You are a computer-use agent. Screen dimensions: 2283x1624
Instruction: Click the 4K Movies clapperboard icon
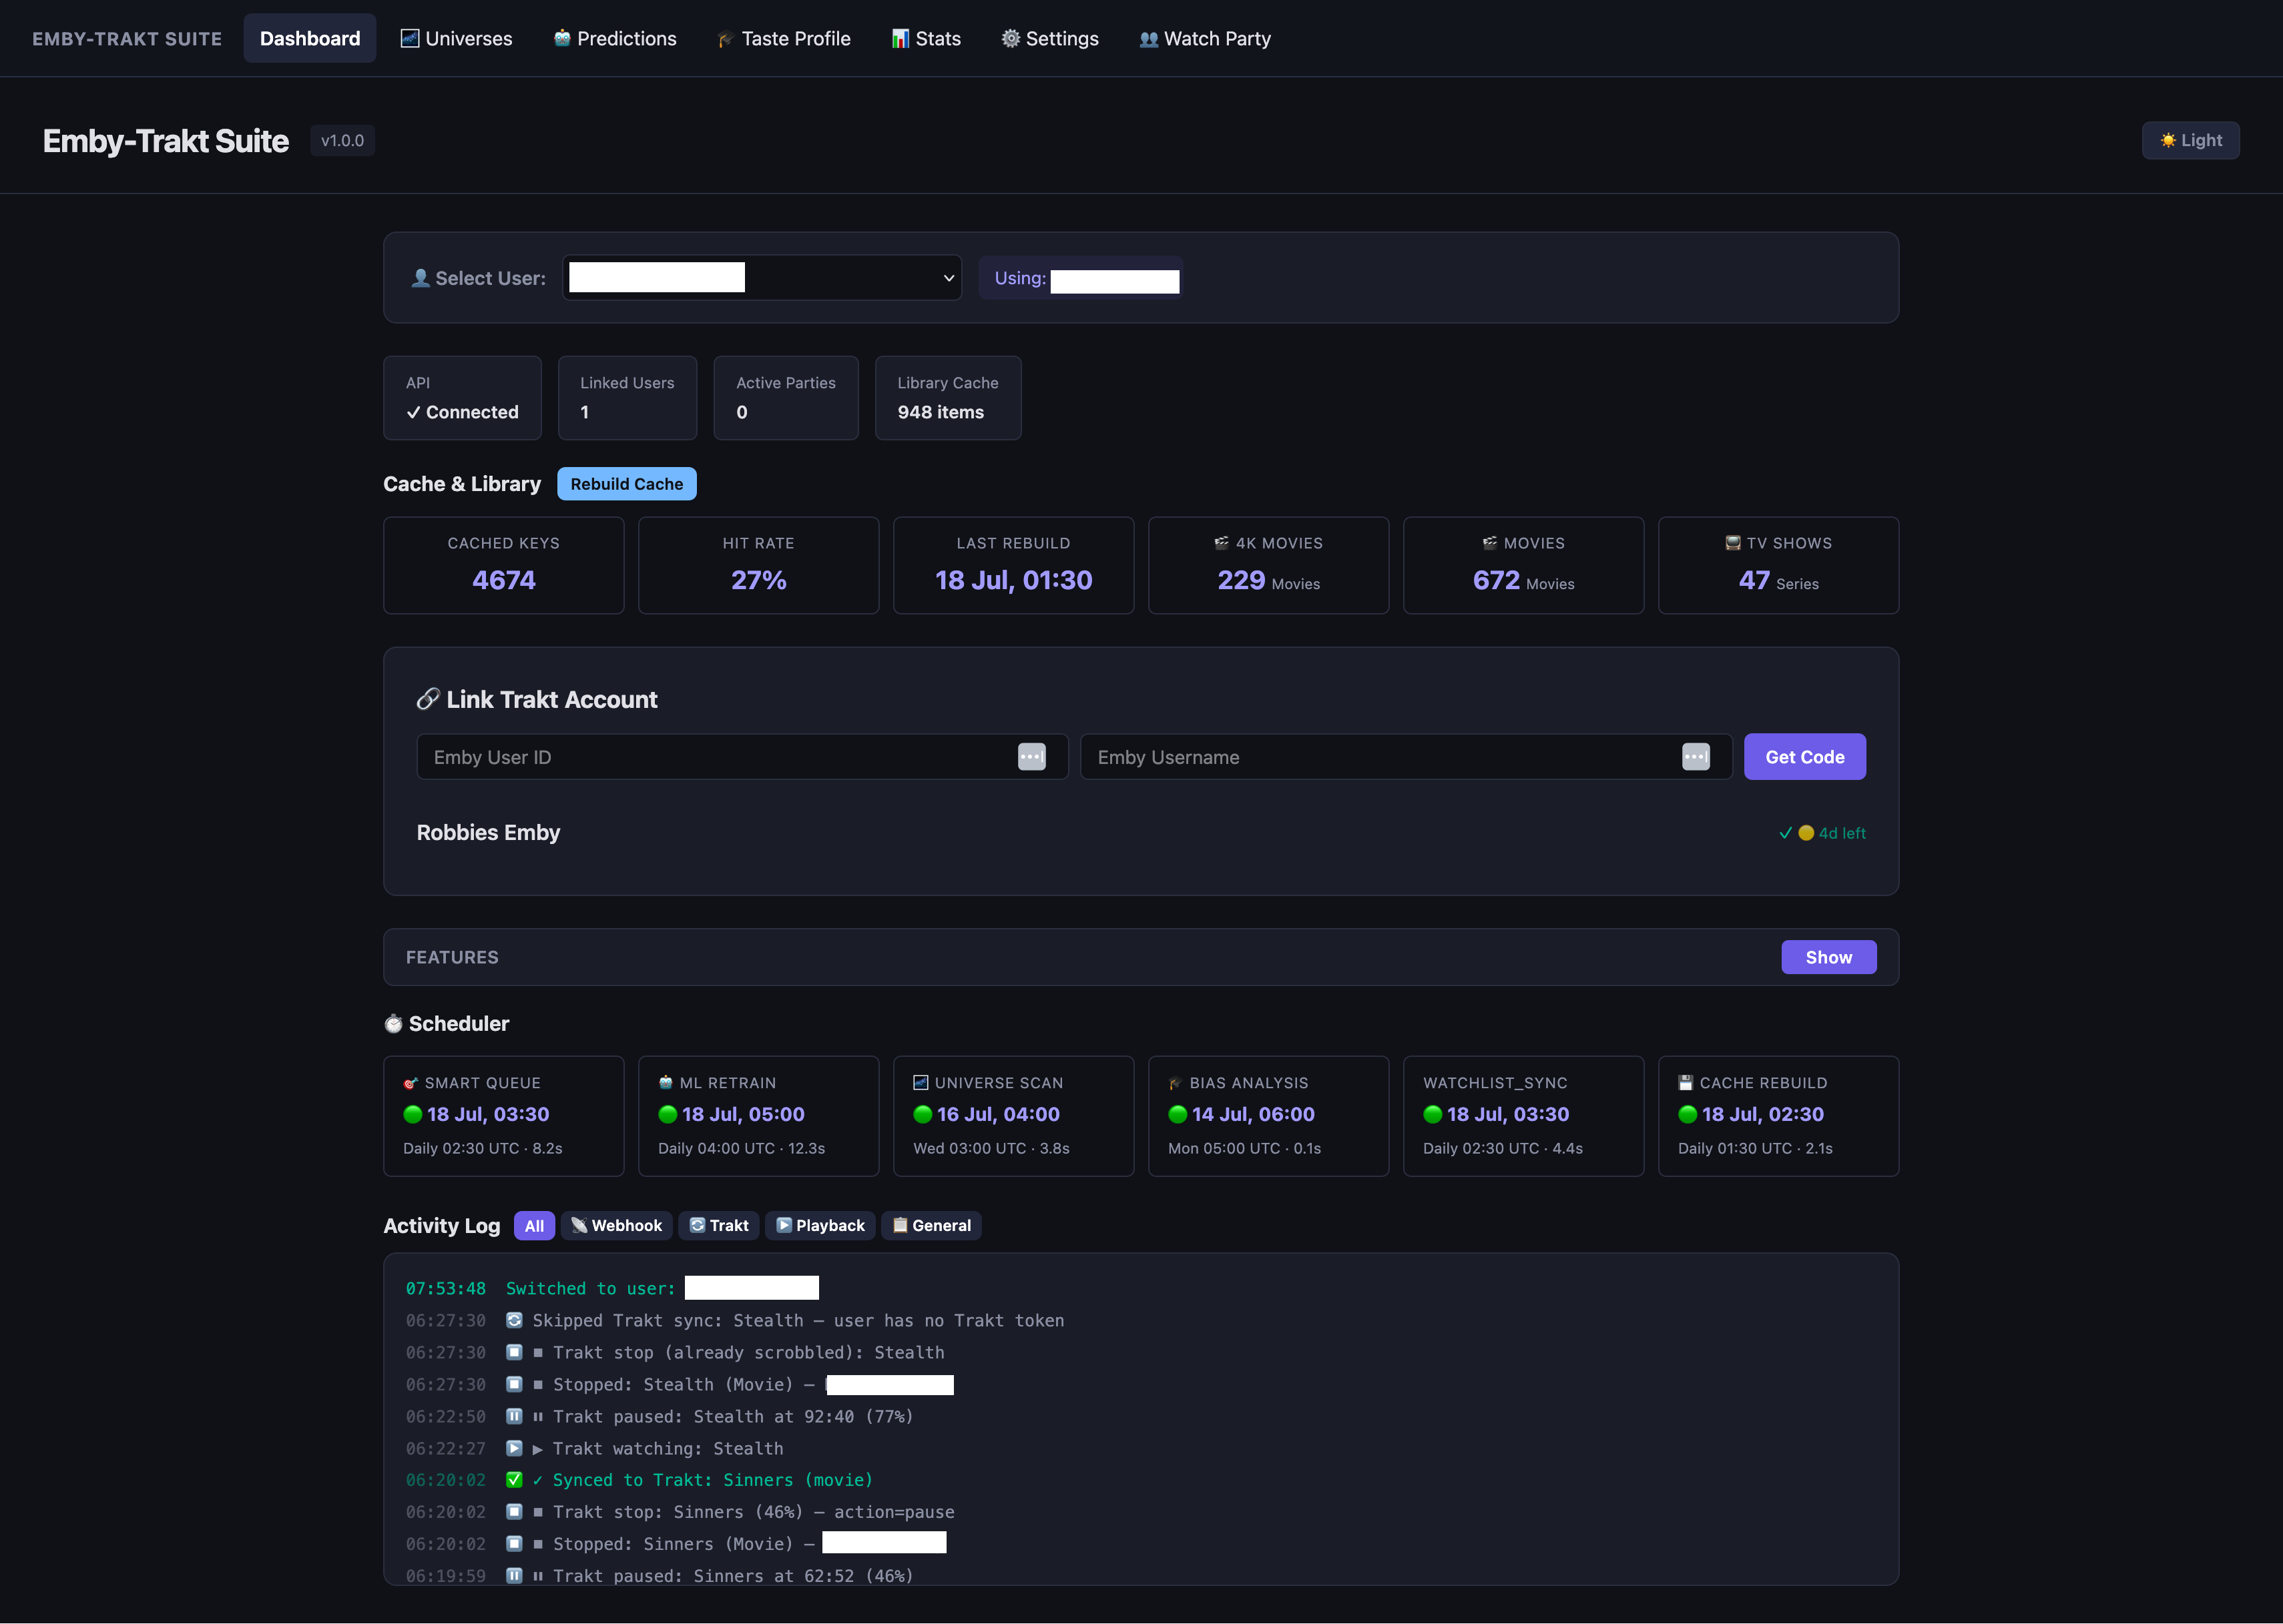(x=1222, y=543)
